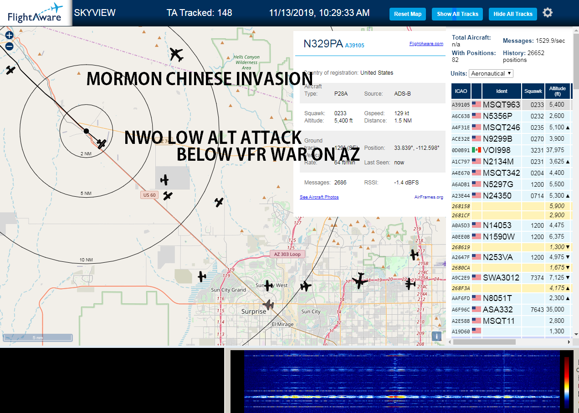Image resolution: width=579 pixels, height=413 pixels.
Task: Select the MSQT11 table row
Action: pyautogui.click(x=511, y=321)
